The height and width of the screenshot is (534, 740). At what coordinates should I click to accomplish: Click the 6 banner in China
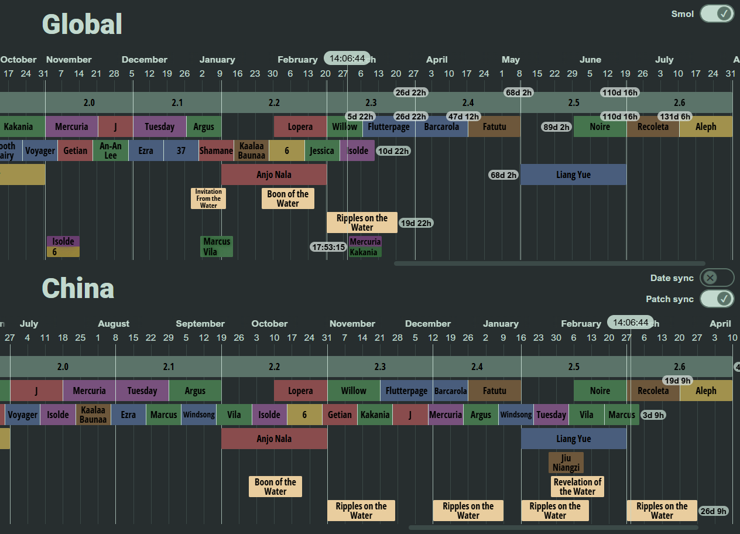304,415
